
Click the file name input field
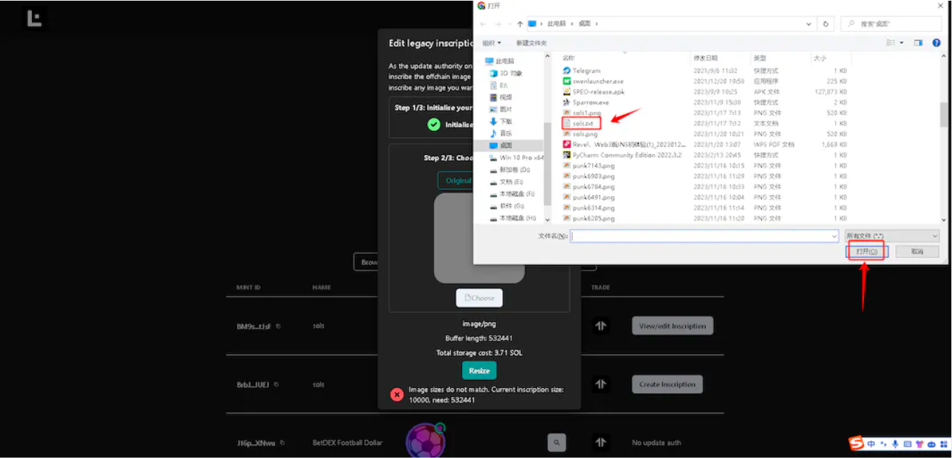coord(704,236)
